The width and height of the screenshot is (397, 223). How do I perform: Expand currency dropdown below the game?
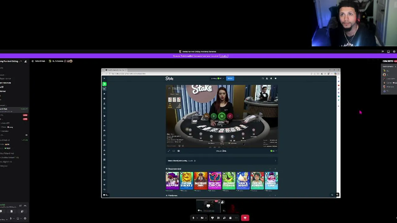274,151
